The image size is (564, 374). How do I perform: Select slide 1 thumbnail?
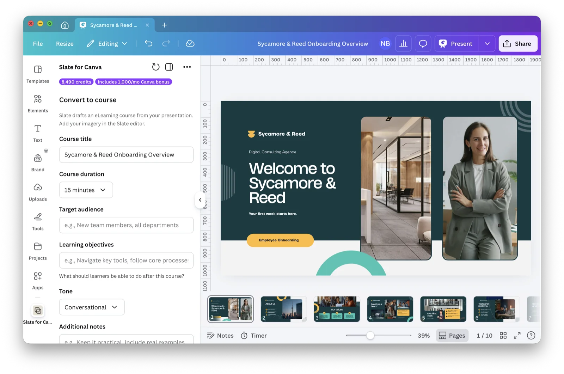(x=231, y=309)
